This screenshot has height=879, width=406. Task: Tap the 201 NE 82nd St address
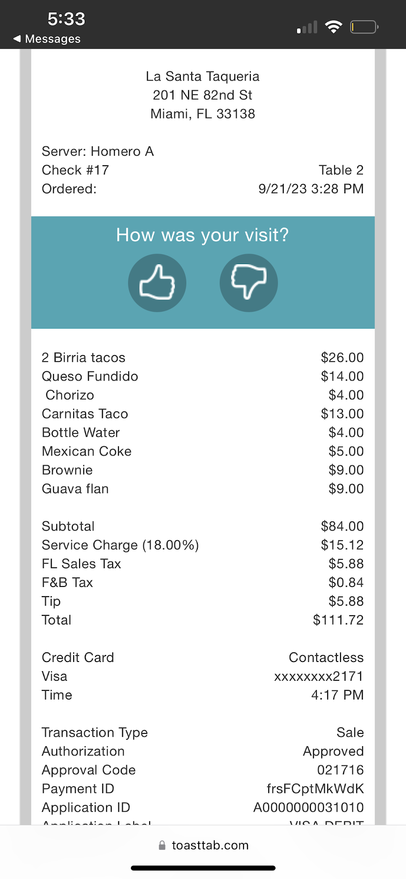click(203, 95)
